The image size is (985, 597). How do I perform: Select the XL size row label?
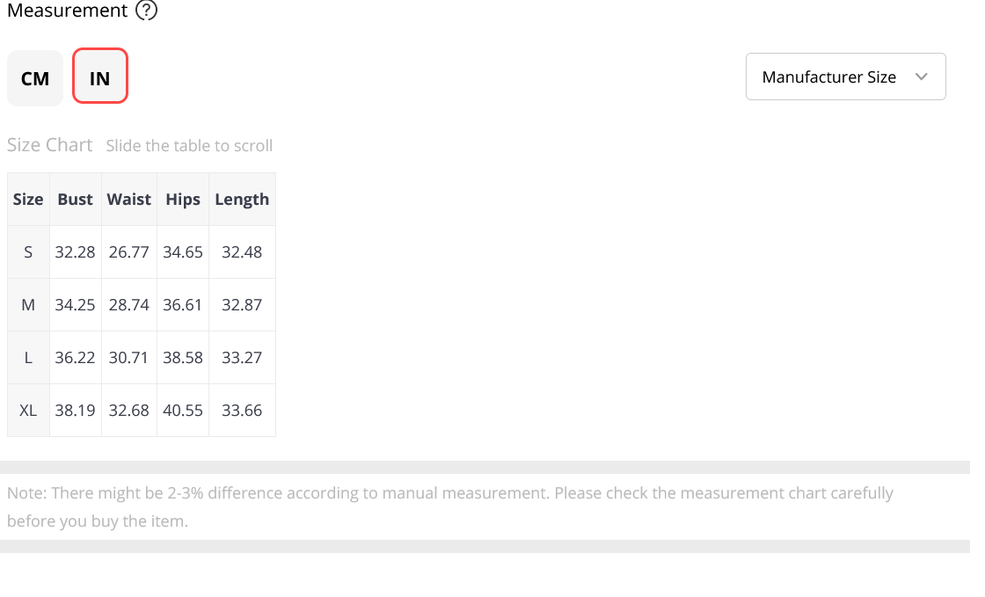[x=28, y=410]
